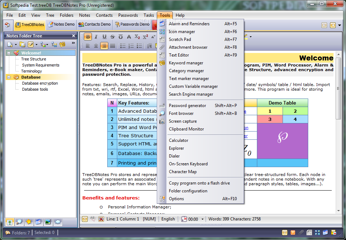346x240 pixels.
Task: Choose Screen capture menu entry
Action: 200,121
